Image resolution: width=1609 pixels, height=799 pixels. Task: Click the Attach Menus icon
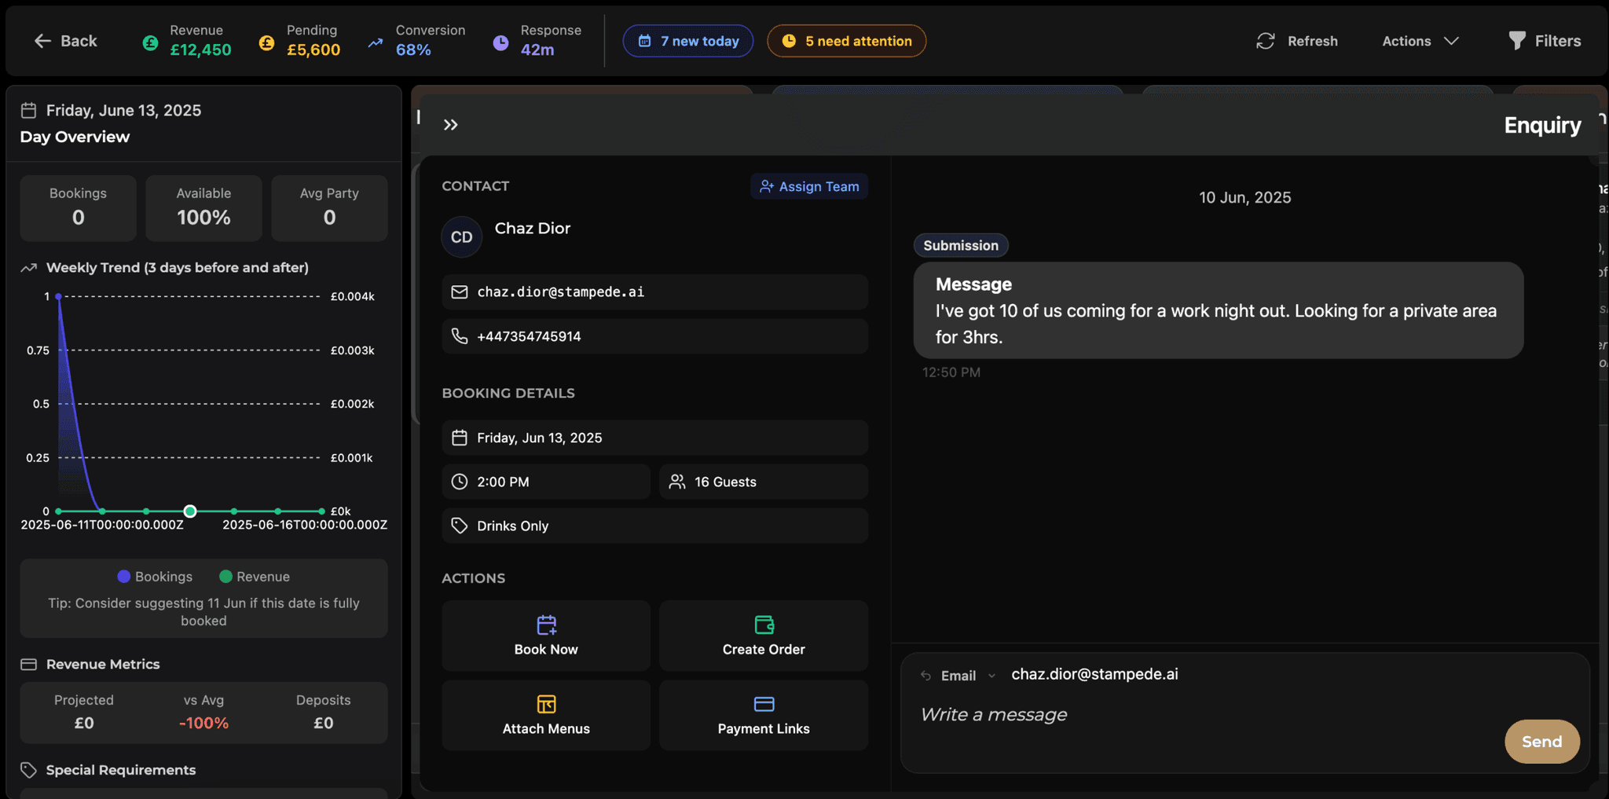[546, 704]
